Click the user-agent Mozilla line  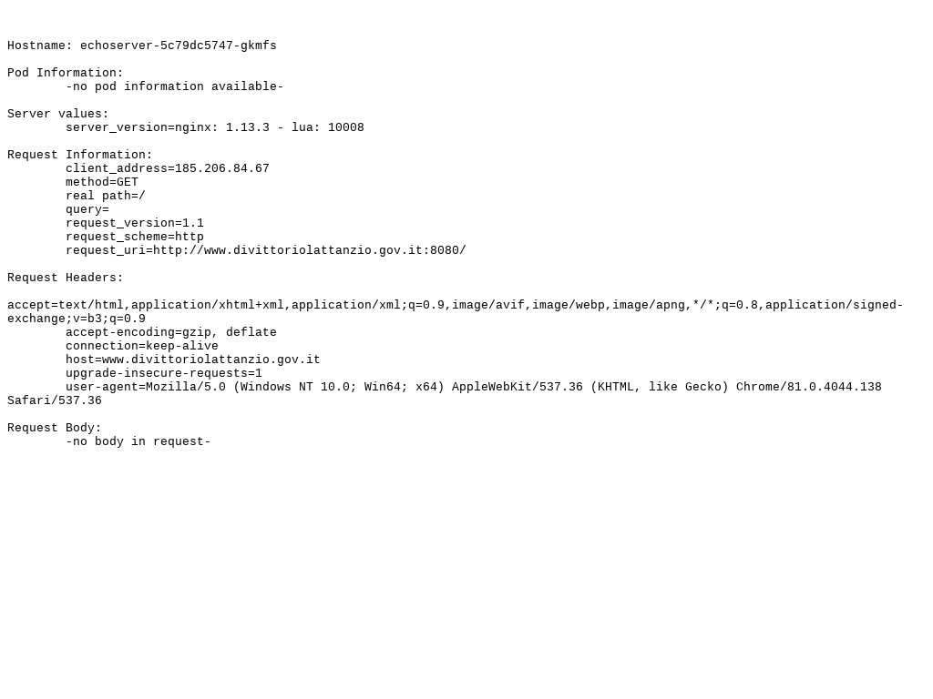click(x=445, y=394)
